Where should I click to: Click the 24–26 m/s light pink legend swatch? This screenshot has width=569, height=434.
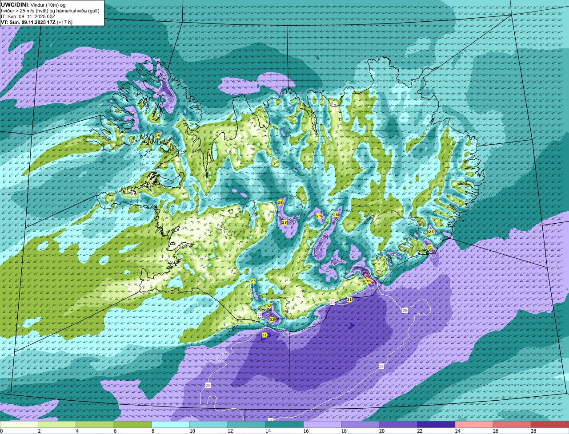(x=474, y=425)
